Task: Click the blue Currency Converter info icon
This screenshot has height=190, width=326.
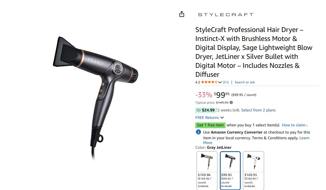Action: point(198,132)
